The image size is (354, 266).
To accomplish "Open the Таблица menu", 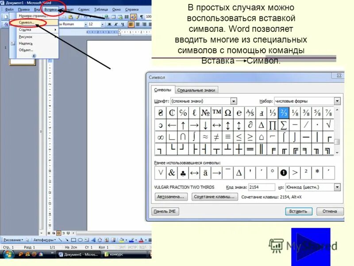I will point(101,9).
